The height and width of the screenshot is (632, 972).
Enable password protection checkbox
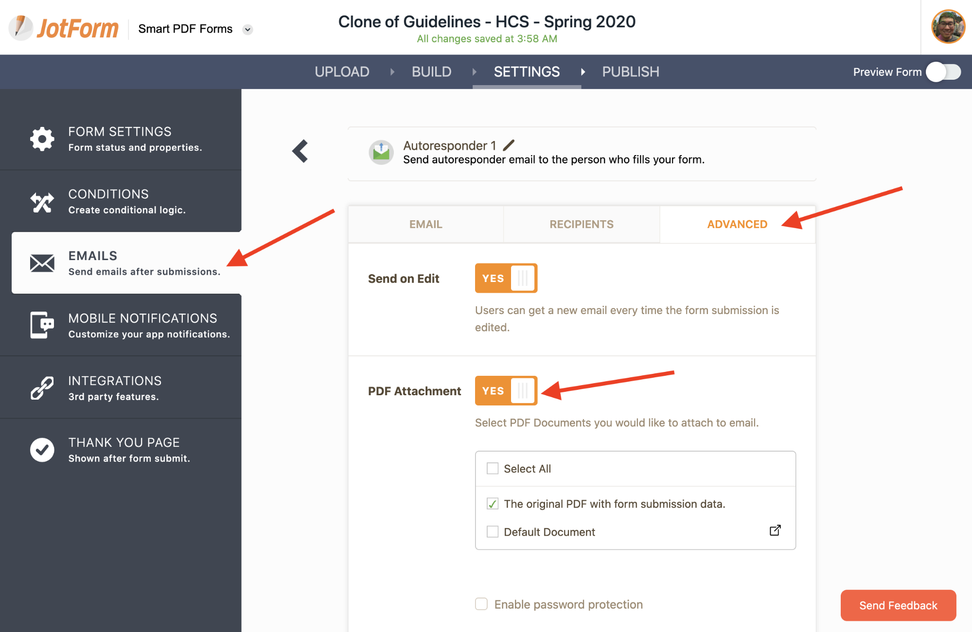[481, 604]
